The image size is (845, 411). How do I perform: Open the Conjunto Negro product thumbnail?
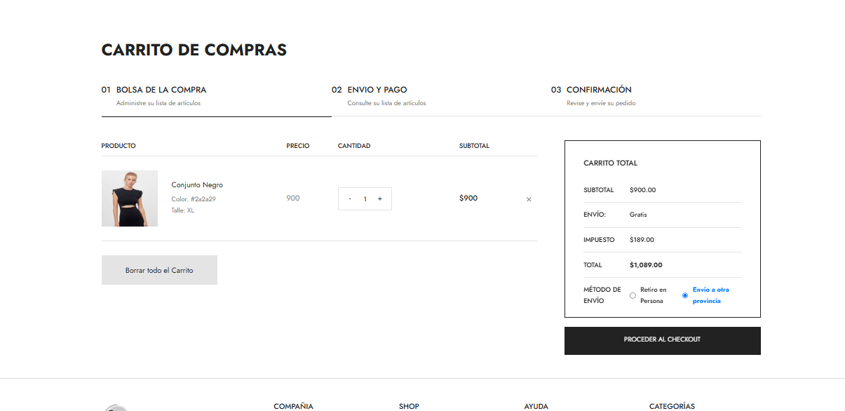(x=130, y=198)
